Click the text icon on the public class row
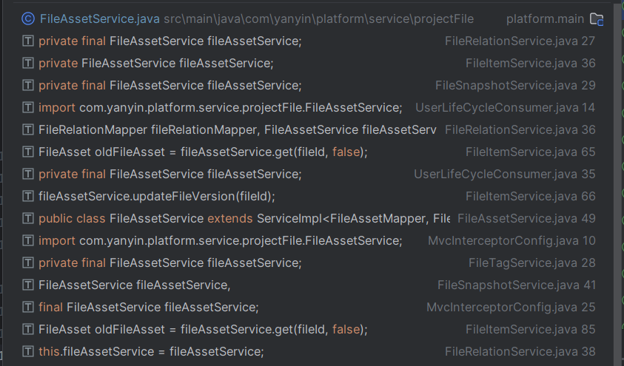This screenshot has width=624, height=366. coord(28,219)
